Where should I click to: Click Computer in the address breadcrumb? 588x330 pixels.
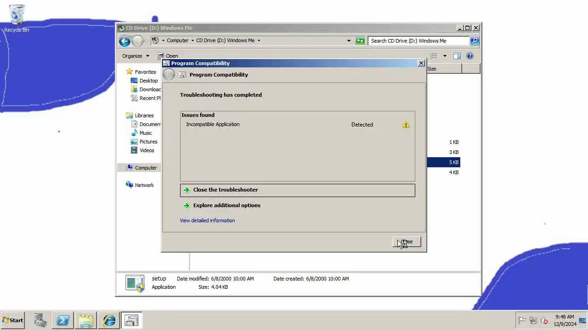coord(177,40)
